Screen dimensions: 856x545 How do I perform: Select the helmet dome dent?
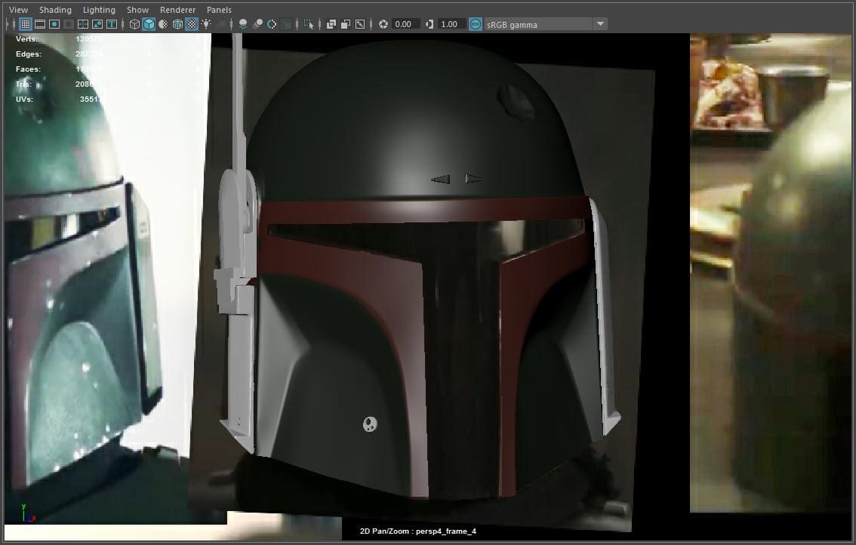click(516, 102)
